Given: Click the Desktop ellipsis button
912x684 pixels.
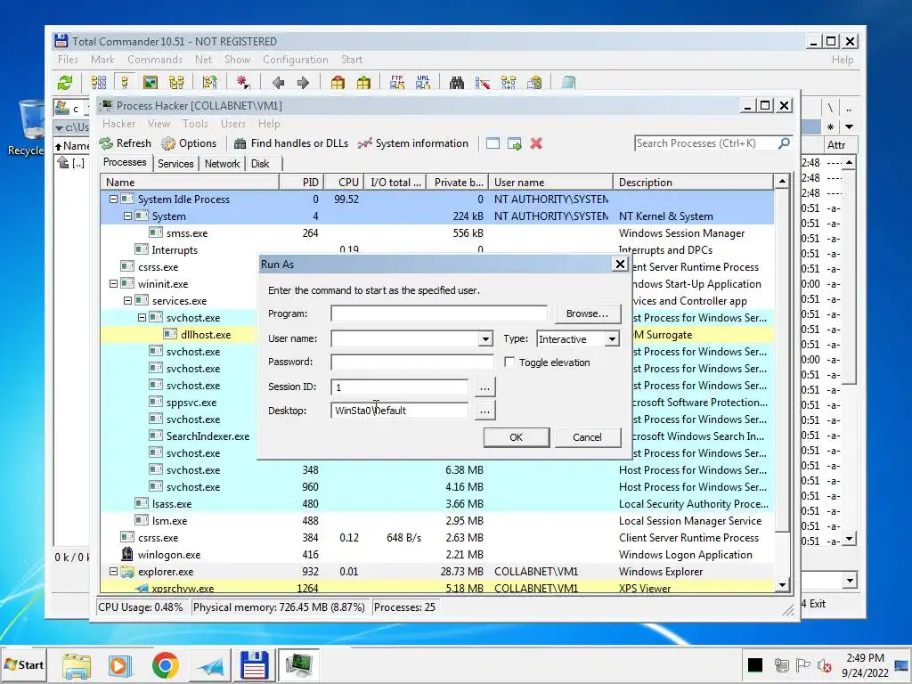Looking at the screenshot, I should 484,411.
